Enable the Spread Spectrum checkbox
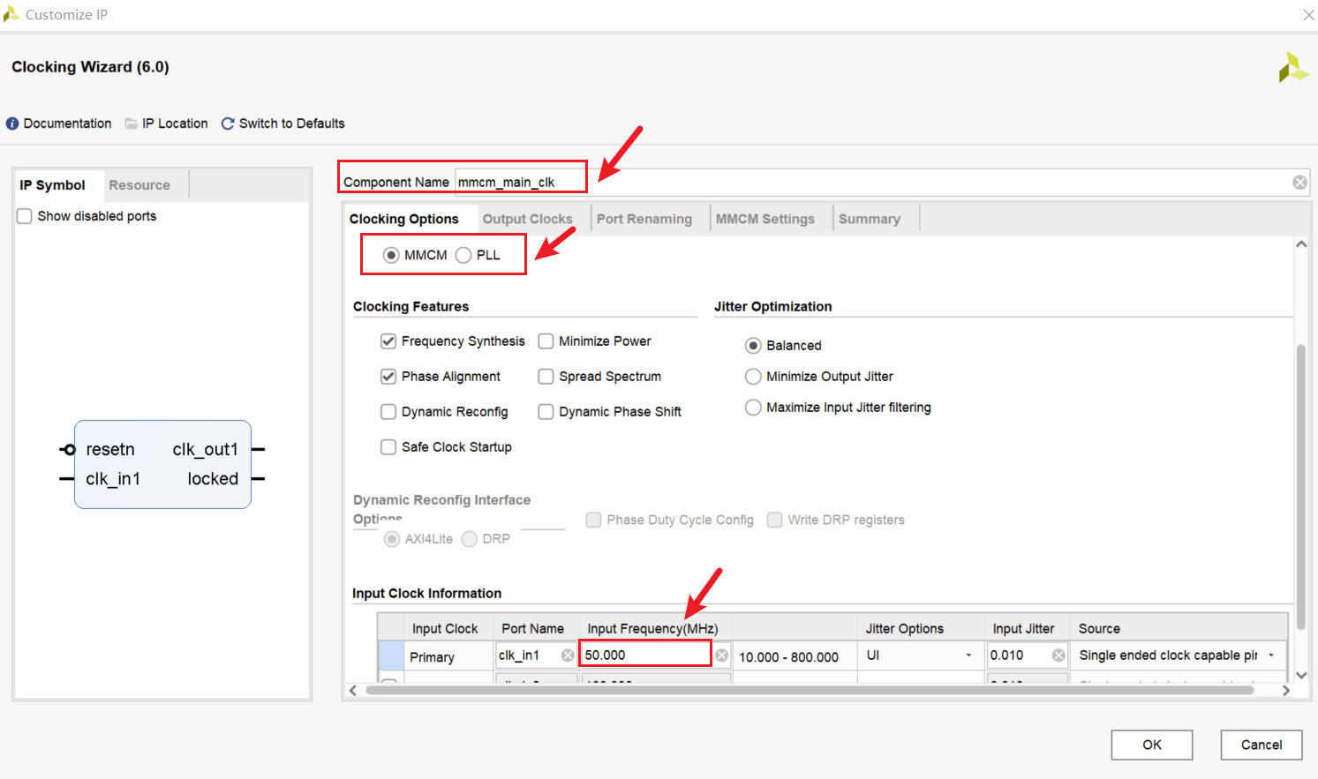Screen dimensions: 1318x779 click(x=546, y=377)
